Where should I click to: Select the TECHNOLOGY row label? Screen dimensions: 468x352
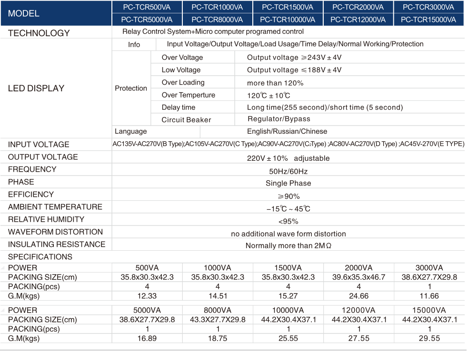(x=39, y=33)
